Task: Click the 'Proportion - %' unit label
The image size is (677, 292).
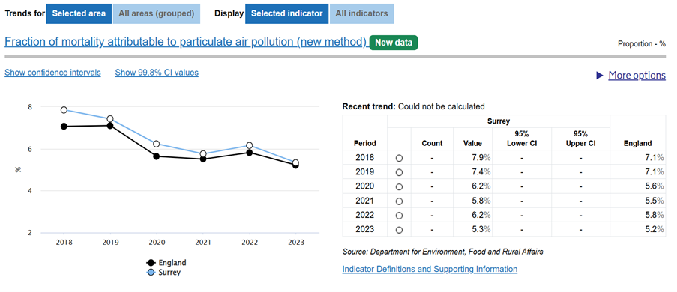Action: [x=642, y=43]
